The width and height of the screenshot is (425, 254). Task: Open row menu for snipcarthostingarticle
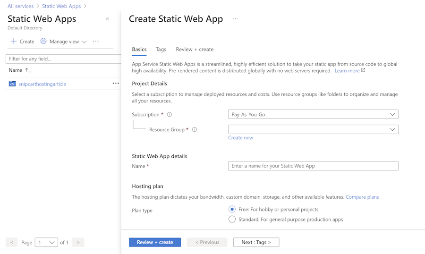click(x=116, y=83)
